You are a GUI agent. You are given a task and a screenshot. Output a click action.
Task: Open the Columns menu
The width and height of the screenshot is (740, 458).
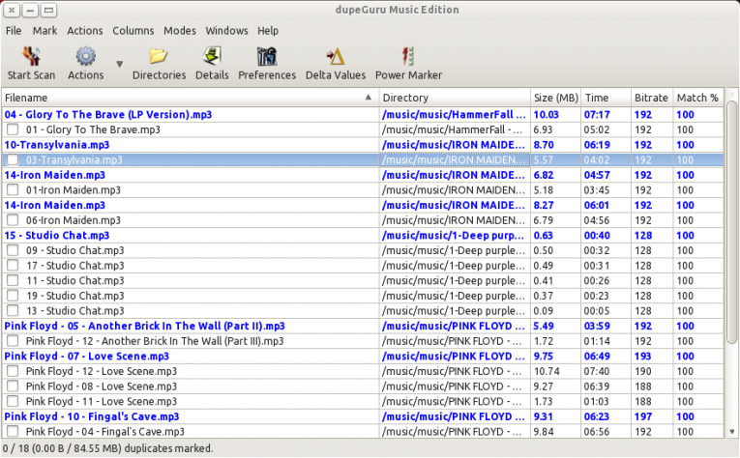coord(133,31)
